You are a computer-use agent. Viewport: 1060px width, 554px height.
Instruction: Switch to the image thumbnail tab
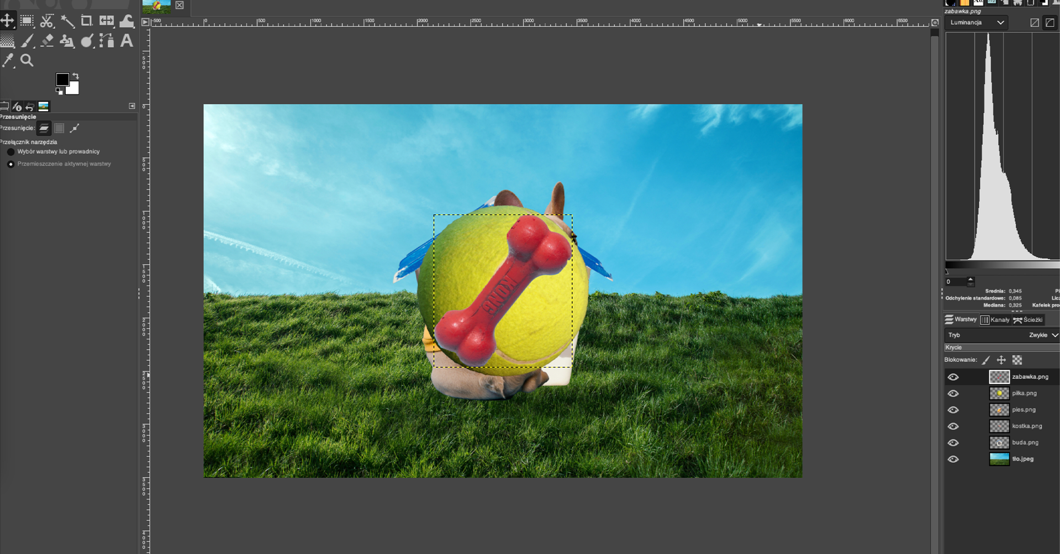click(x=157, y=6)
